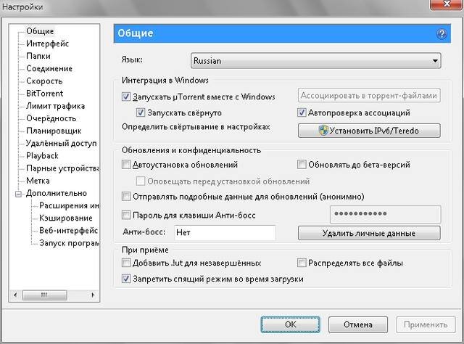464x344 pixels.
Task: Select Общие in settings tree
Action: [40, 31]
